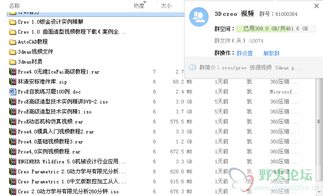Click the 68.2 MB size cell
Viewport: 323px width, 196px height.
[182, 82]
